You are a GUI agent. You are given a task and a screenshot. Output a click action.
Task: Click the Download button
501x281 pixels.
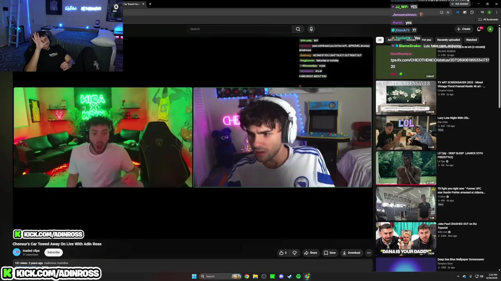click(x=351, y=253)
